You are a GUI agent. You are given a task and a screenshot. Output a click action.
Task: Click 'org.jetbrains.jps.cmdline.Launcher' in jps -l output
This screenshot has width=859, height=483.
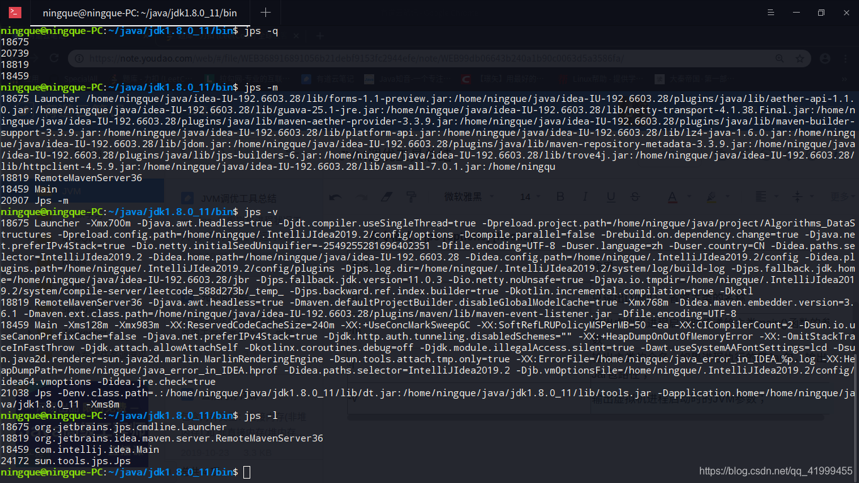point(130,427)
